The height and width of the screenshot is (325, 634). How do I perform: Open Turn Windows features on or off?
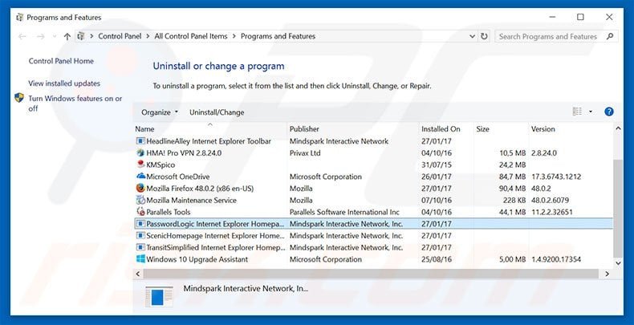click(x=75, y=103)
